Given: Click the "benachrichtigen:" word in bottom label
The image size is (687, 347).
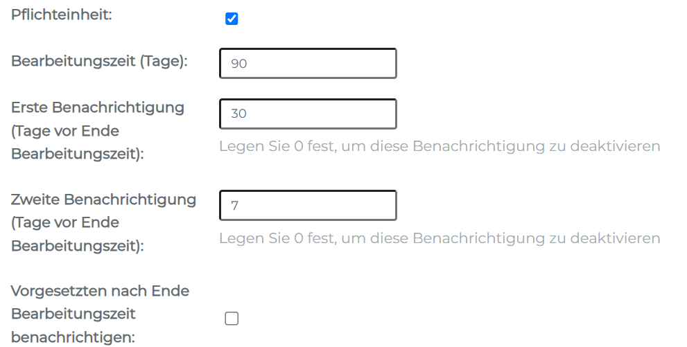Looking at the screenshot, I should pos(73,337).
